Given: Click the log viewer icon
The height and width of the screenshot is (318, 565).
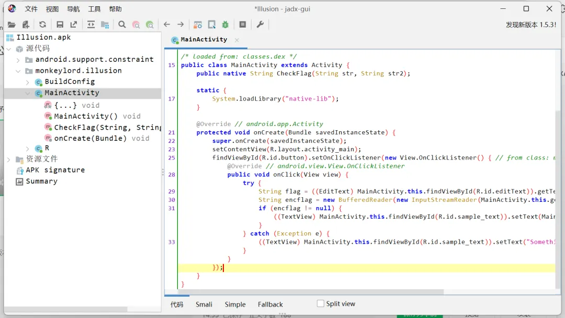Looking at the screenshot, I should coord(243,25).
